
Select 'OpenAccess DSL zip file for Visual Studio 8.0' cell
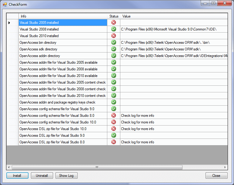63,142
